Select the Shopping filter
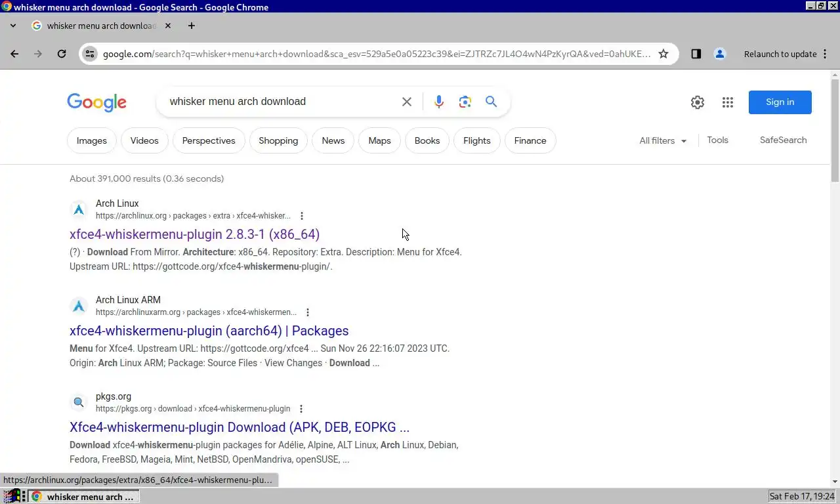Image resolution: width=840 pixels, height=504 pixels. coord(278,140)
